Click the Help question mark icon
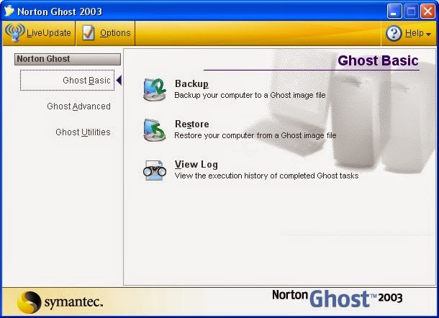This screenshot has height=318, width=439. [x=394, y=33]
